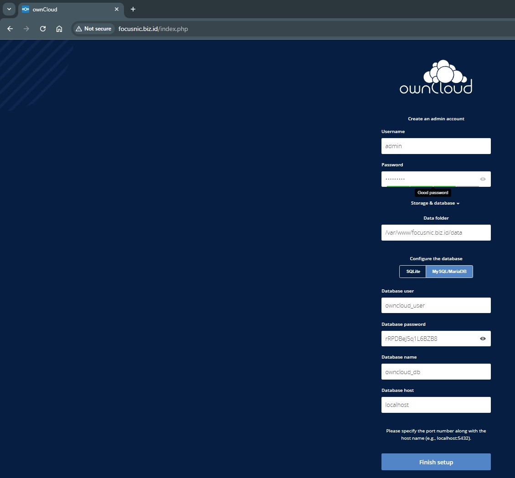Collapse the Storage & database section
This screenshot has height=478, width=515.
click(x=435, y=203)
